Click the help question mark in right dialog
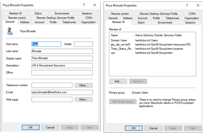This screenshot has height=133, width=203. 187,5
